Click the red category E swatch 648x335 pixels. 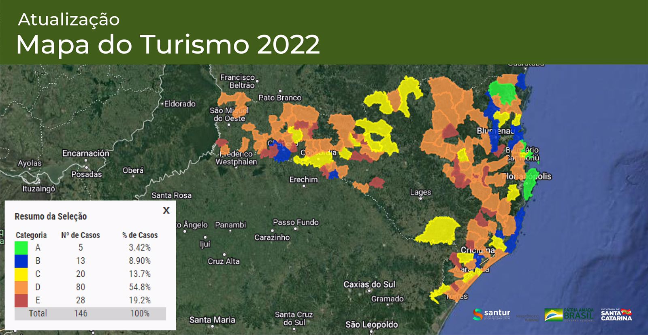tap(21, 300)
